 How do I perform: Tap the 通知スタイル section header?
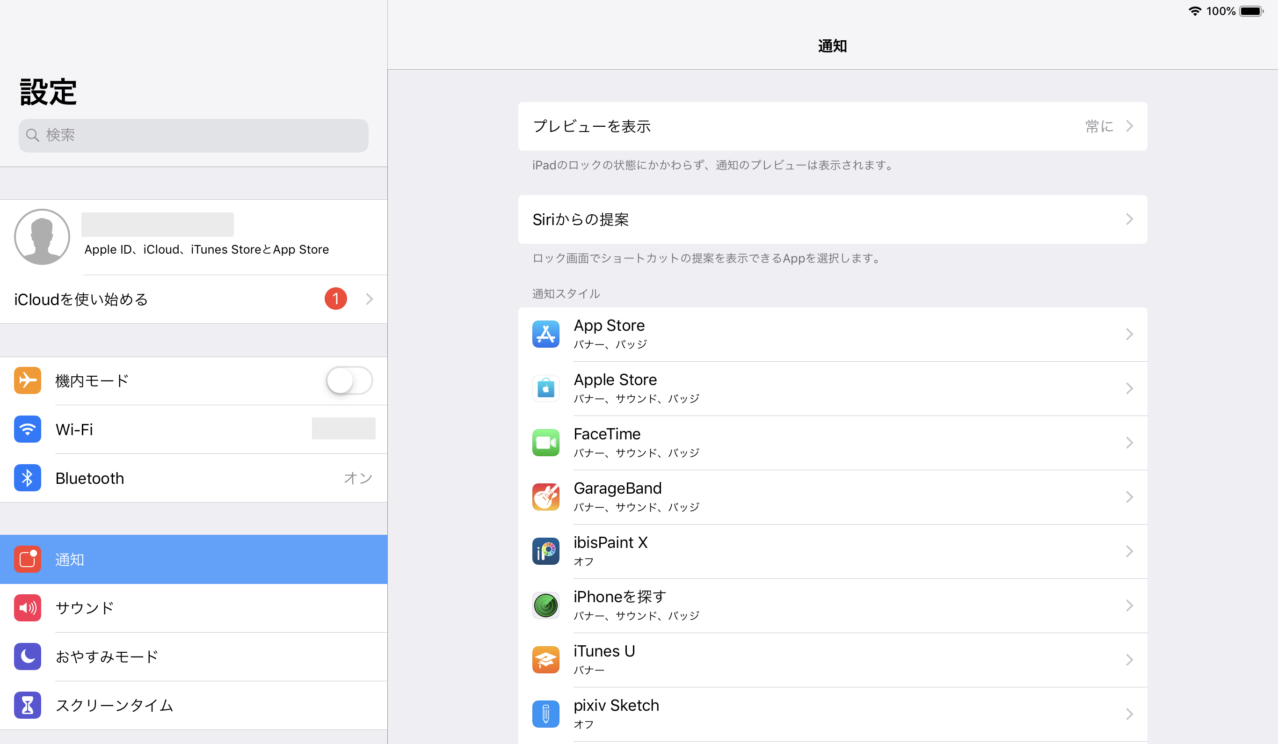click(x=566, y=294)
